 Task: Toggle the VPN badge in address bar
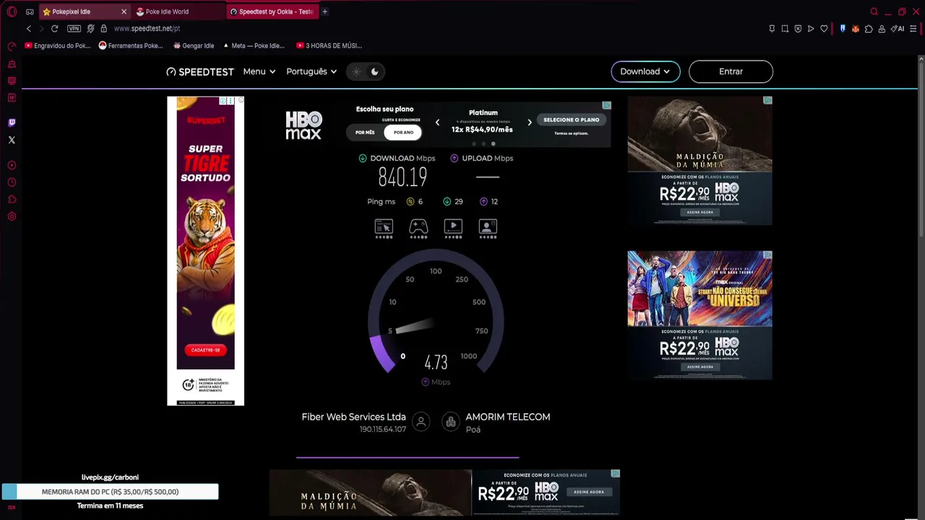click(74, 29)
